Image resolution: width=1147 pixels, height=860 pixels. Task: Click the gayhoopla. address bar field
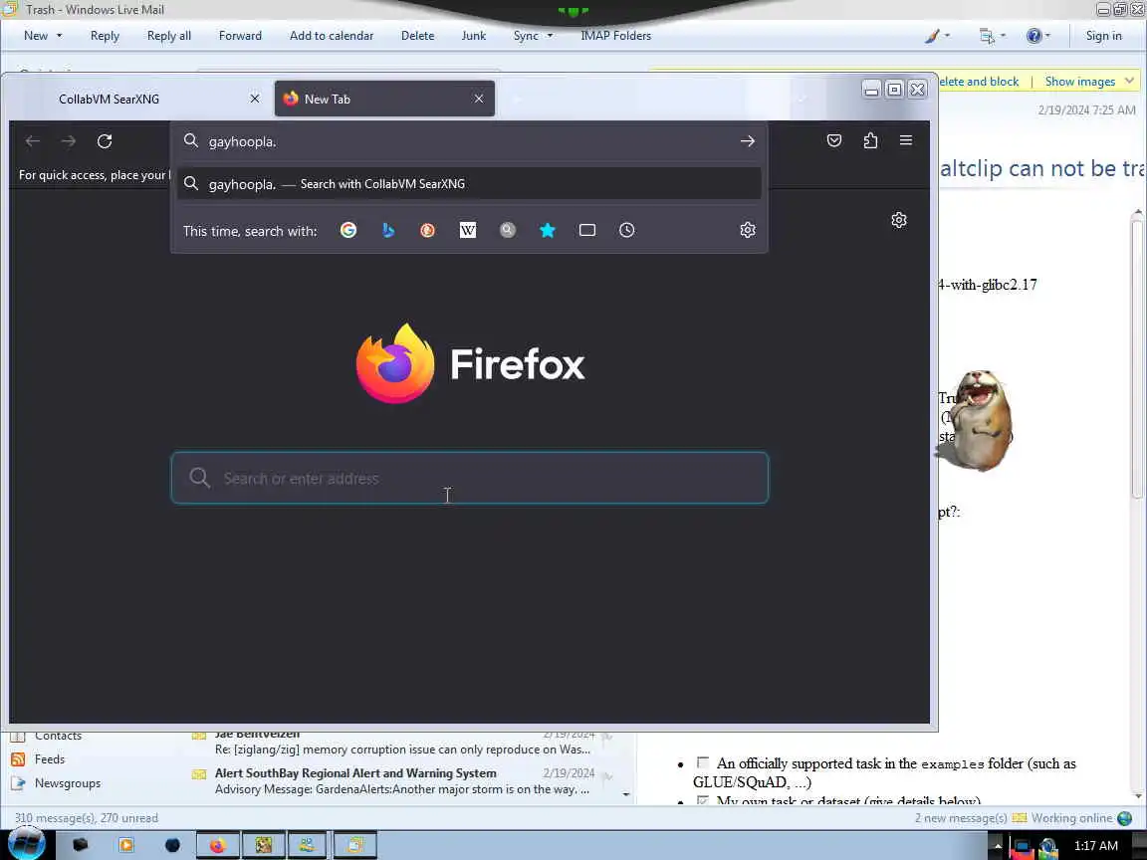coord(468,141)
